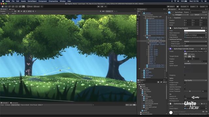
Task: Toggle Pivot handle position button
Action: (30, 6)
